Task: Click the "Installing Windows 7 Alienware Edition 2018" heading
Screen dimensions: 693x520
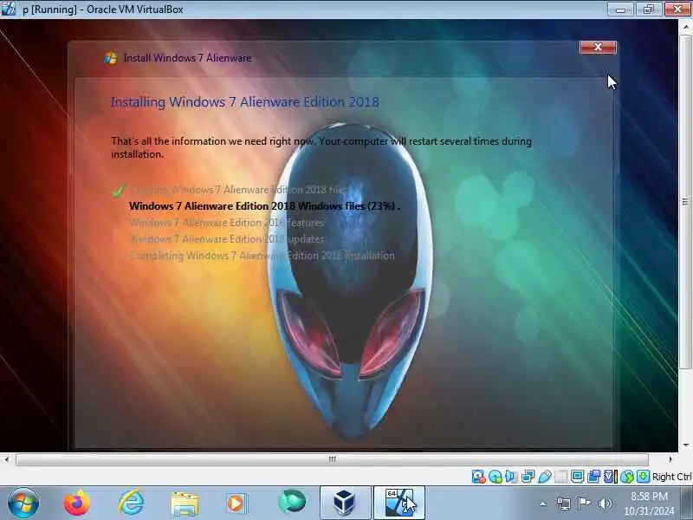Action: [245, 102]
